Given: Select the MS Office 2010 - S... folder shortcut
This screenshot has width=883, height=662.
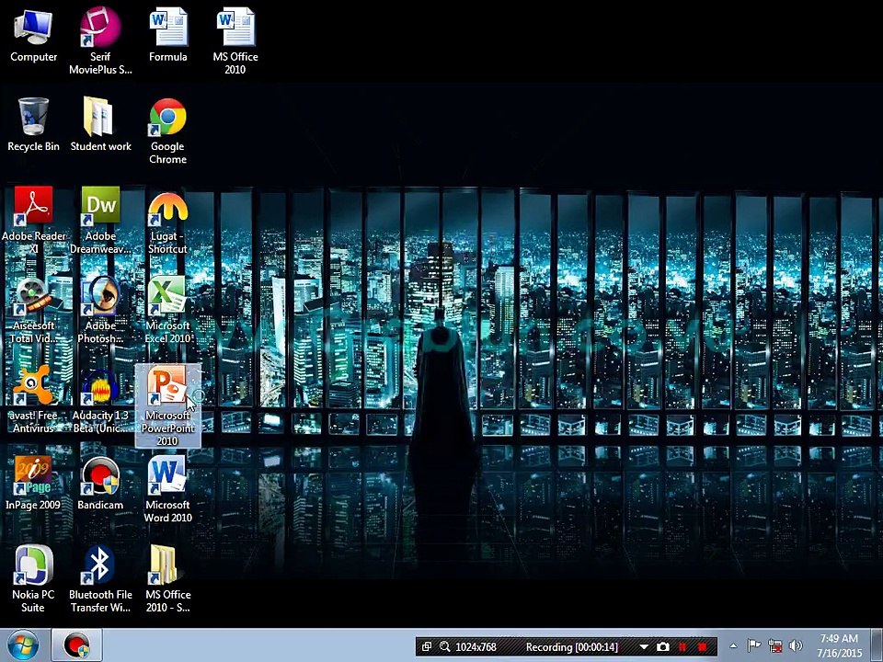Looking at the screenshot, I should (x=167, y=578).
